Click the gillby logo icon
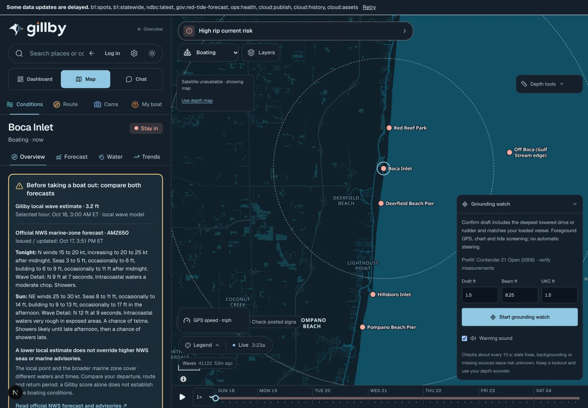The width and height of the screenshot is (588, 408). click(16, 29)
